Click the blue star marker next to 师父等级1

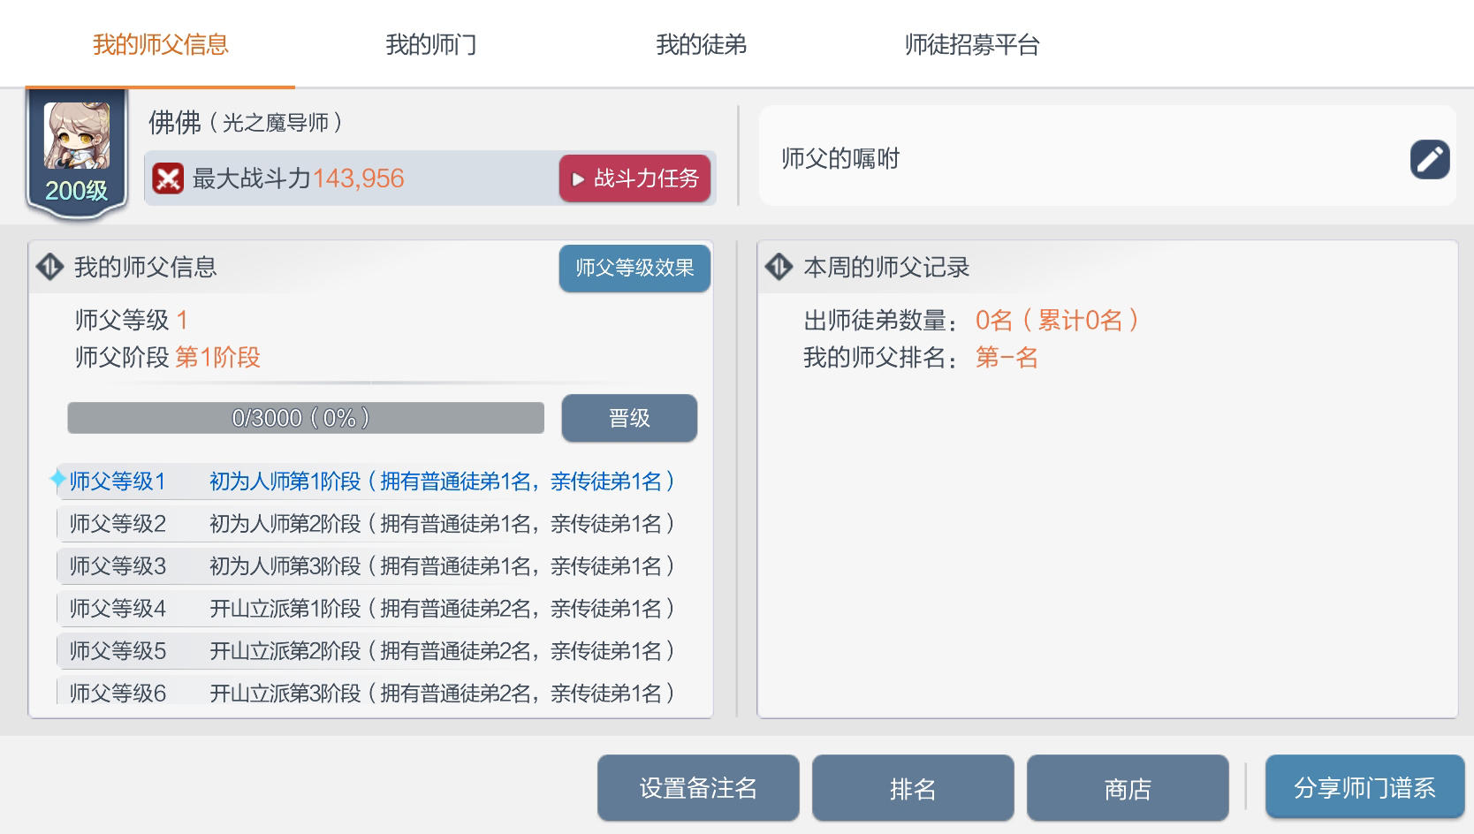[x=57, y=480]
